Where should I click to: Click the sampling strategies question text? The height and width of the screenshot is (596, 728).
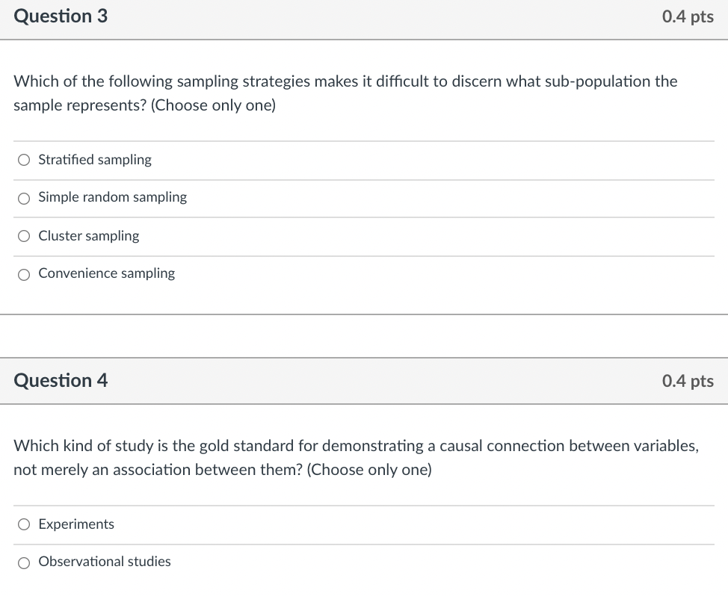click(345, 93)
